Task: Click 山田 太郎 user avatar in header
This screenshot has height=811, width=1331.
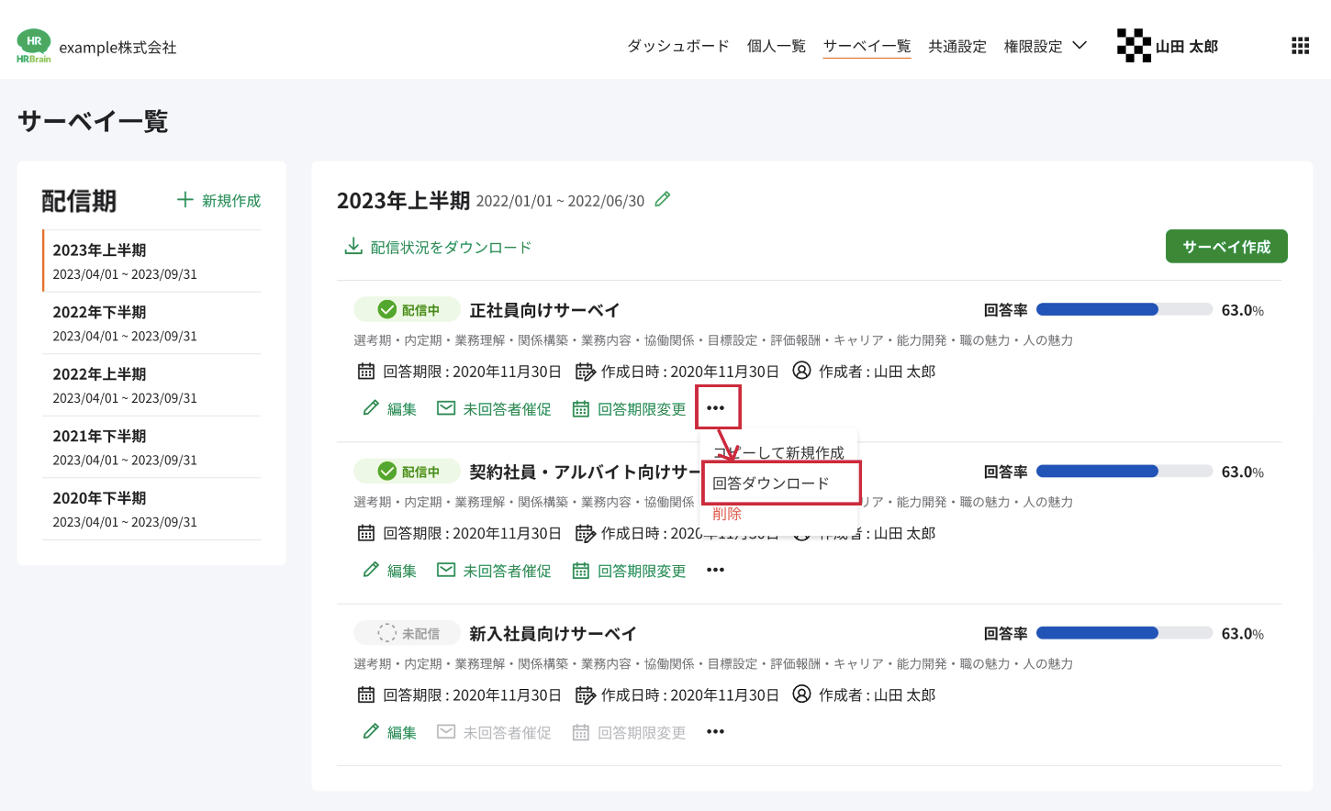Action: [x=1134, y=46]
